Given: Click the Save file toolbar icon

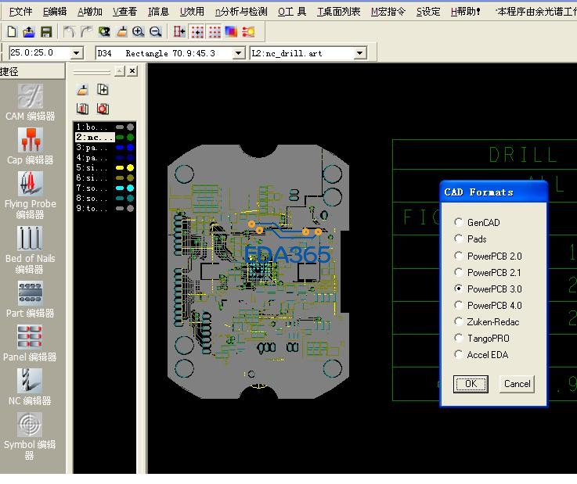Looking at the screenshot, I should [x=46, y=32].
